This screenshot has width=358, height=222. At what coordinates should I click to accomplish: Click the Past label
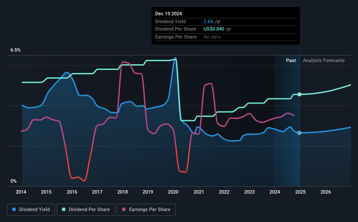pos(291,60)
